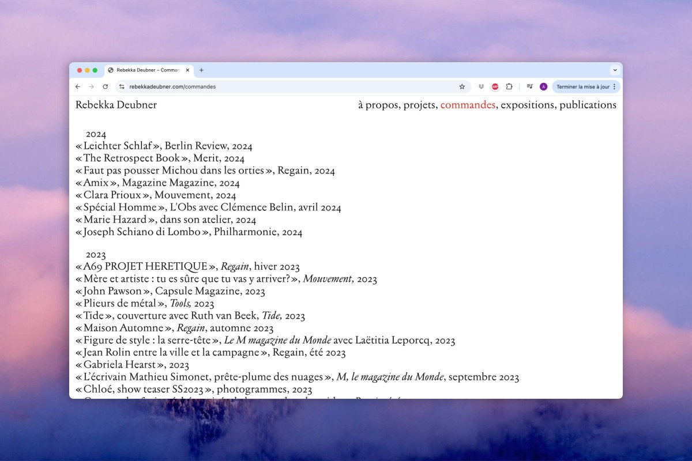This screenshot has width=692, height=461.
Task: Open the Rebekka Deubner home link
Action: pyautogui.click(x=116, y=105)
